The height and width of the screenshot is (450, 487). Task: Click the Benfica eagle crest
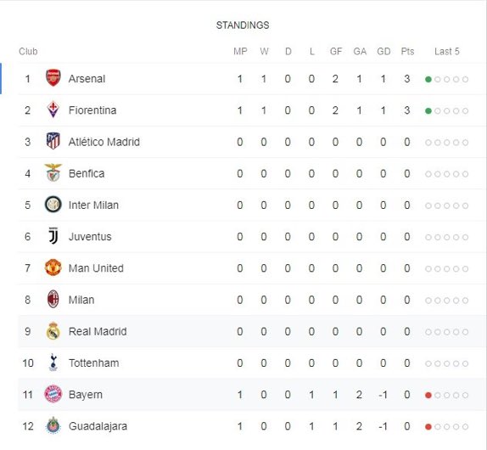[53, 172]
